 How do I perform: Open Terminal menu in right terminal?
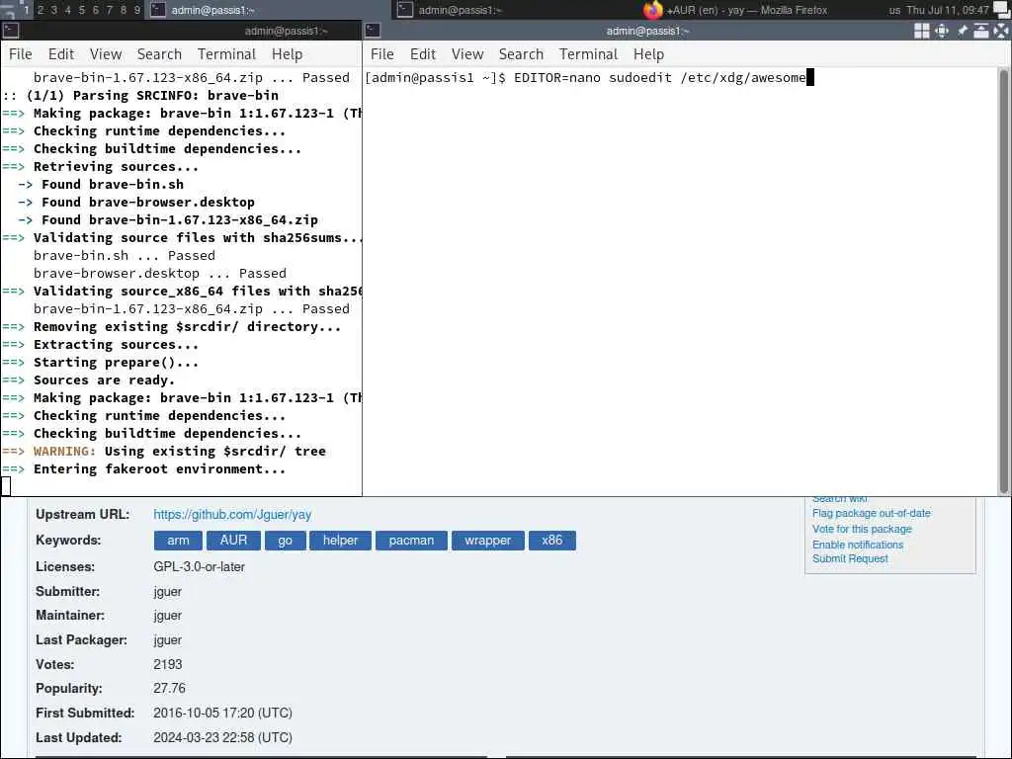[589, 54]
